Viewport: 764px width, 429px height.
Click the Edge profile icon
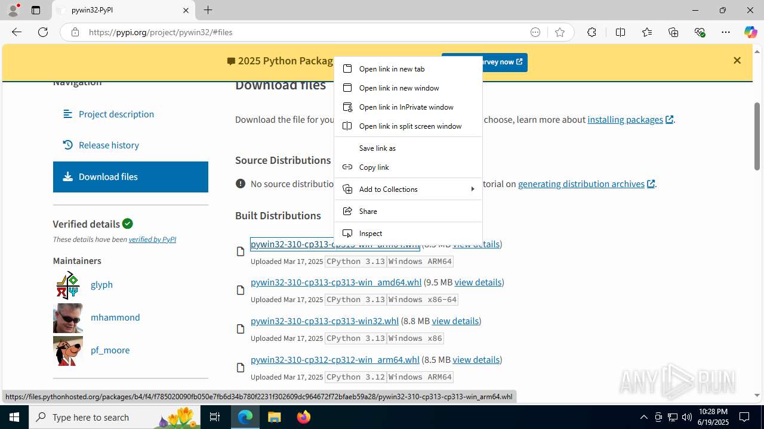(13, 10)
